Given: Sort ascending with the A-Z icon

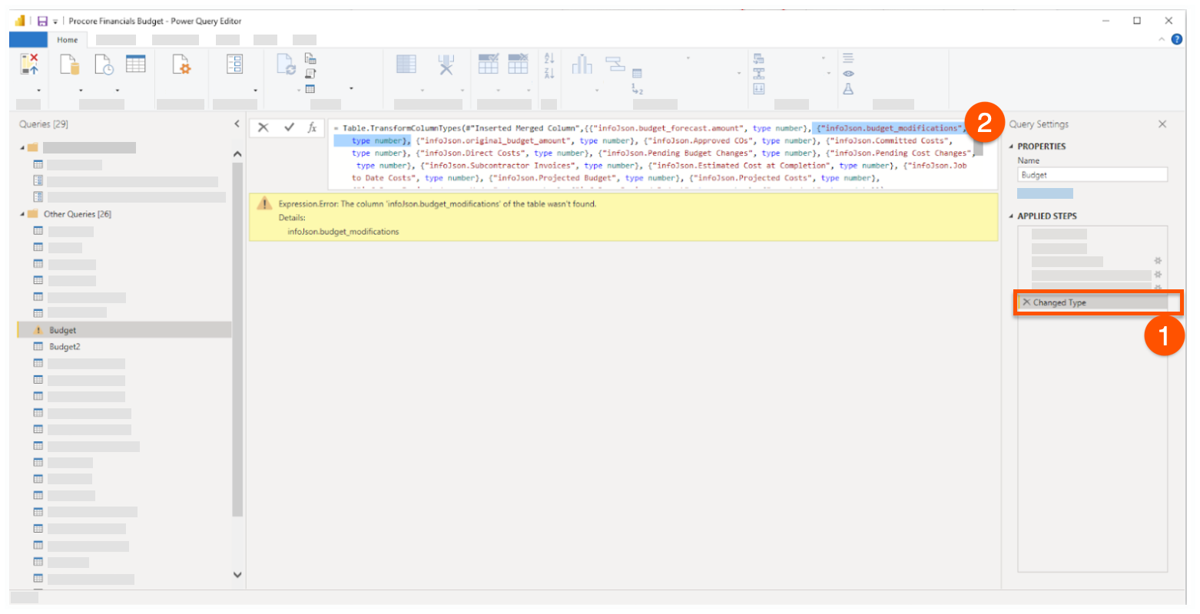Looking at the screenshot, I should coord(549,58).
